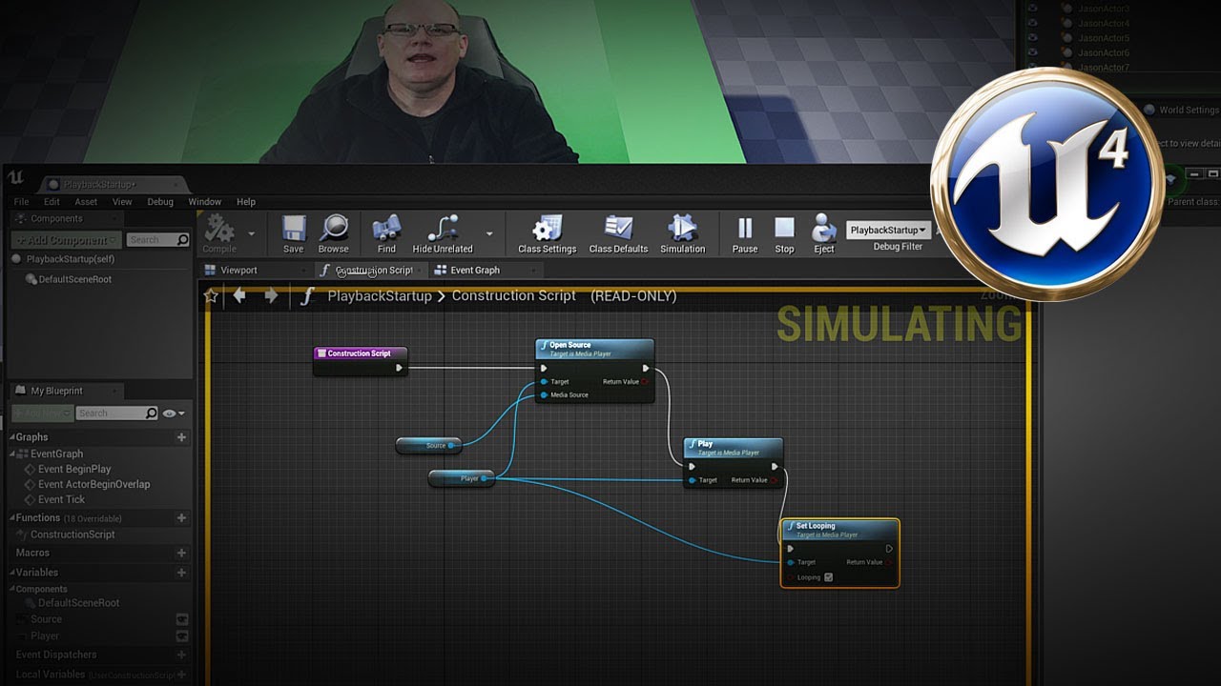The width and height of the screenshot is (1221, 686).
Task: Add a new graph with plus icon
Action: tap(181, 437)
